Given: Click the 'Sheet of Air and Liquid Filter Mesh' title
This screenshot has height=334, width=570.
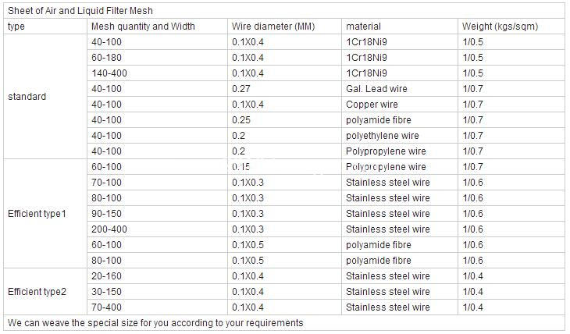Looking at the screenshot, I should point(80,11).
